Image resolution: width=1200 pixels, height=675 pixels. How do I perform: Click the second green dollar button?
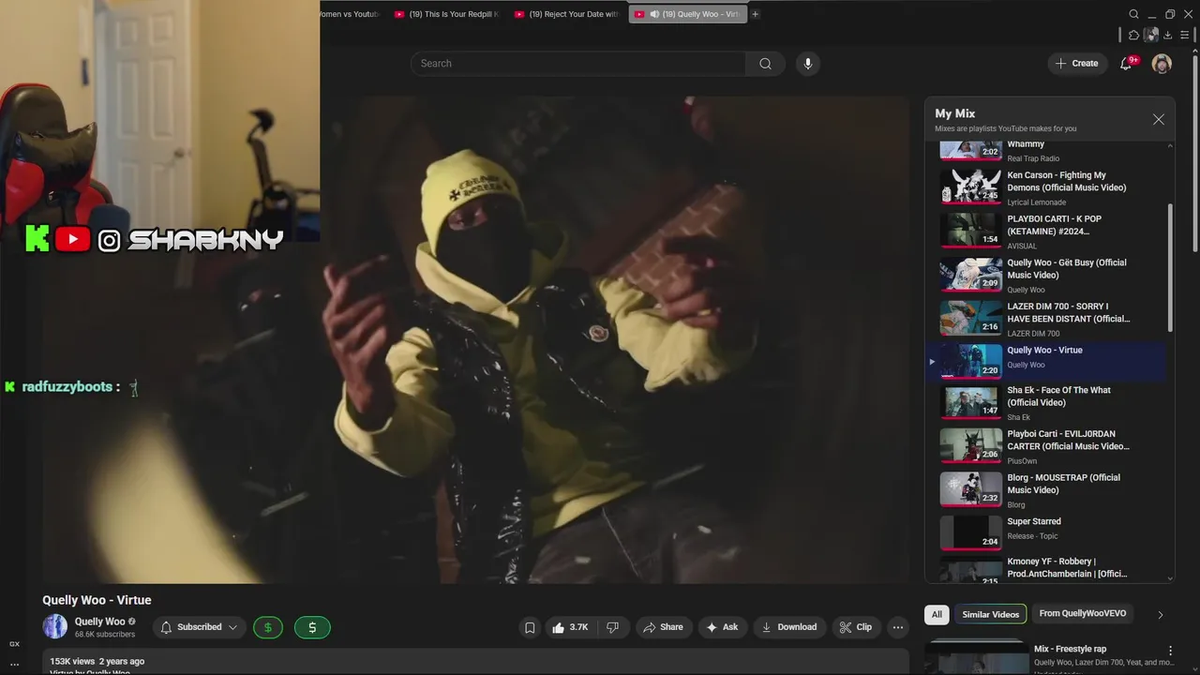(x=312, y=627)
